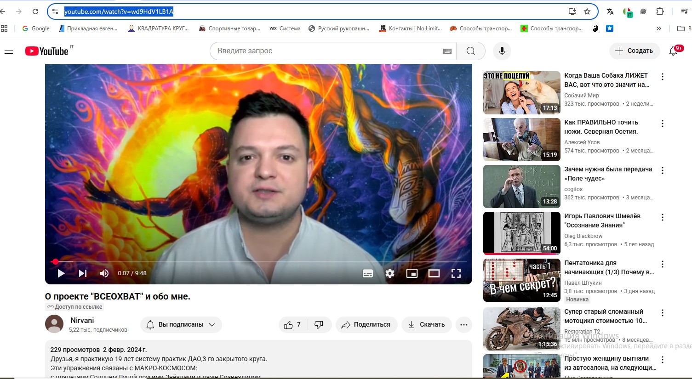Enable miniplayer mode
Viewport: 692px width, 379px height.
[x=412, y=273]
